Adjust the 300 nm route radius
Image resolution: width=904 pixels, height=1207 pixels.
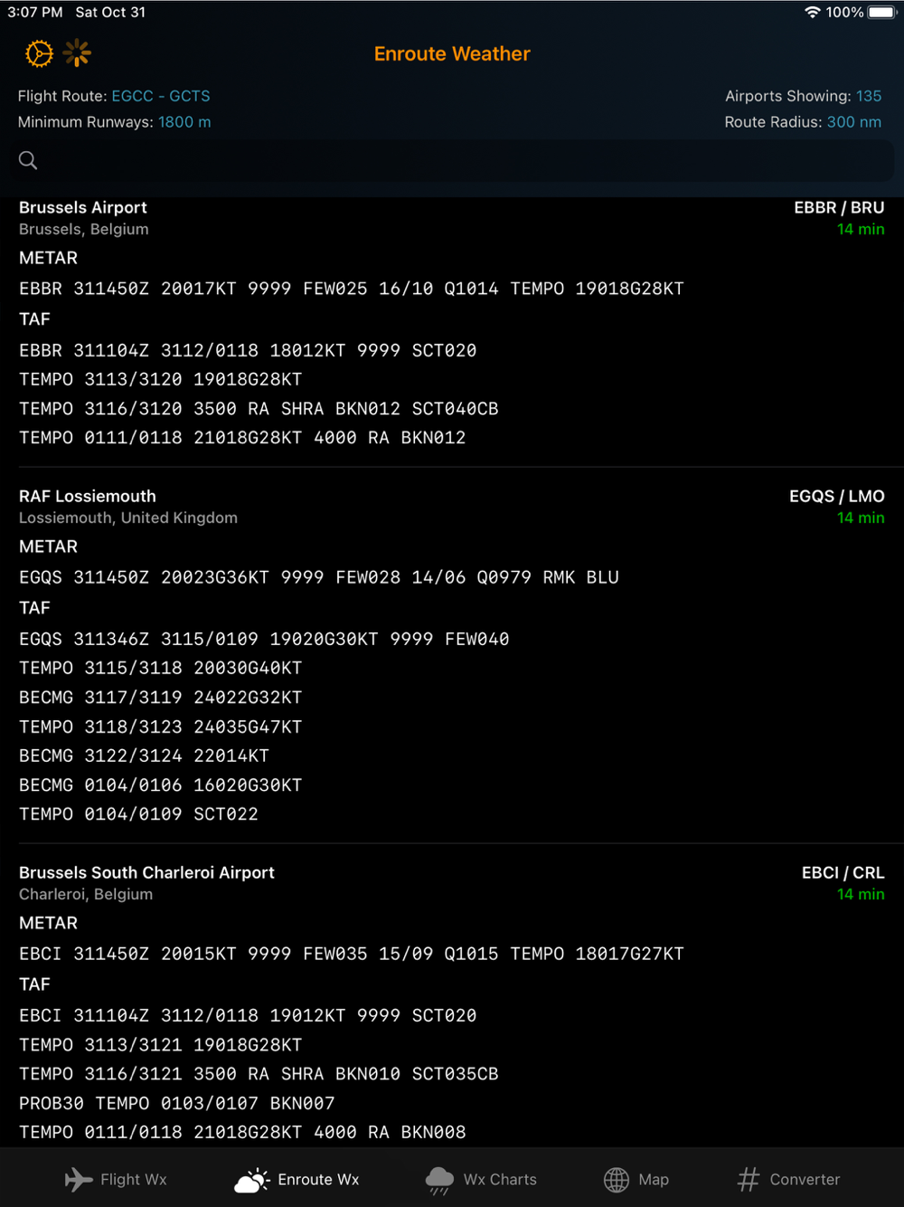point(854,122)
